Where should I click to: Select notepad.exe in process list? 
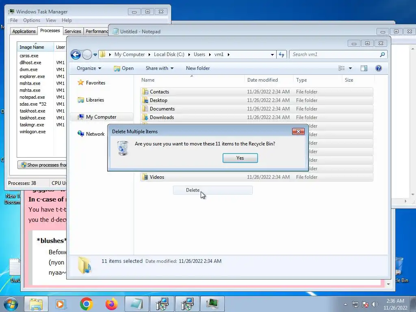click(x=32, y=97)
